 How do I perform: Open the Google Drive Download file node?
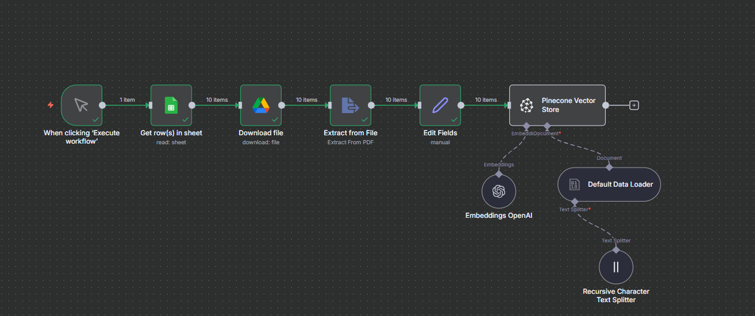pyautogui.click(x=260, y=105)
